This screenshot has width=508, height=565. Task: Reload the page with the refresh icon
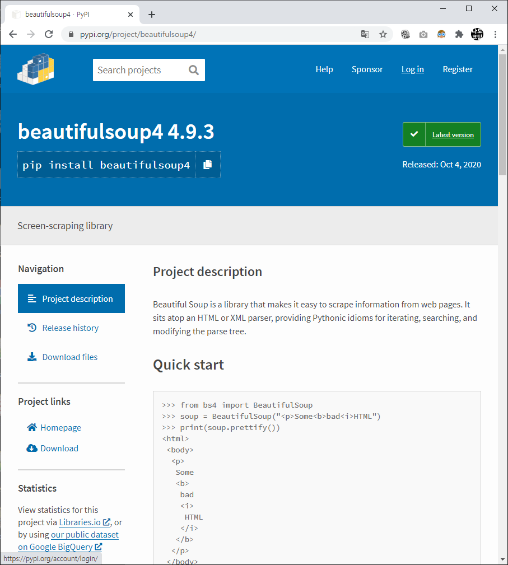[49, 34]
